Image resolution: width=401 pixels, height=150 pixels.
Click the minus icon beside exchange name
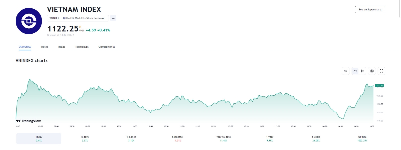tap(113, 18)
